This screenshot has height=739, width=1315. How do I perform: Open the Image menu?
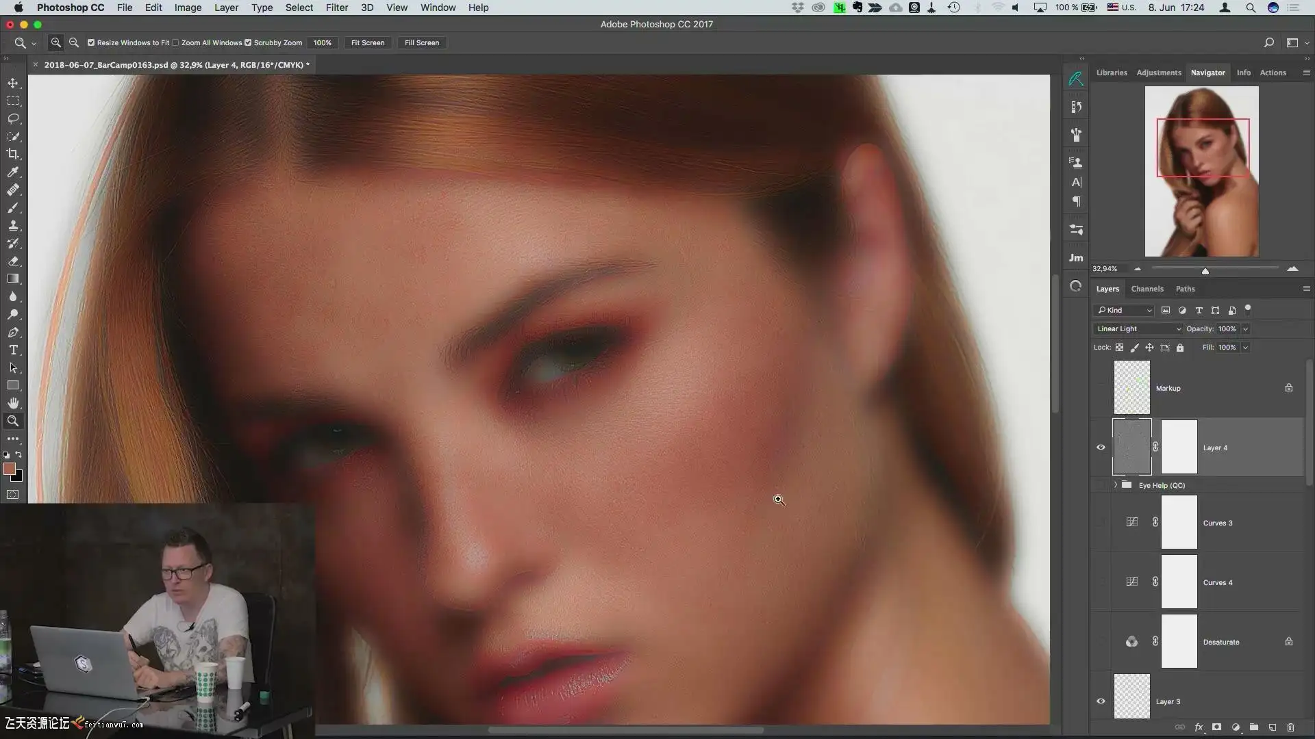pyautogui.click(x=188, y=8)
